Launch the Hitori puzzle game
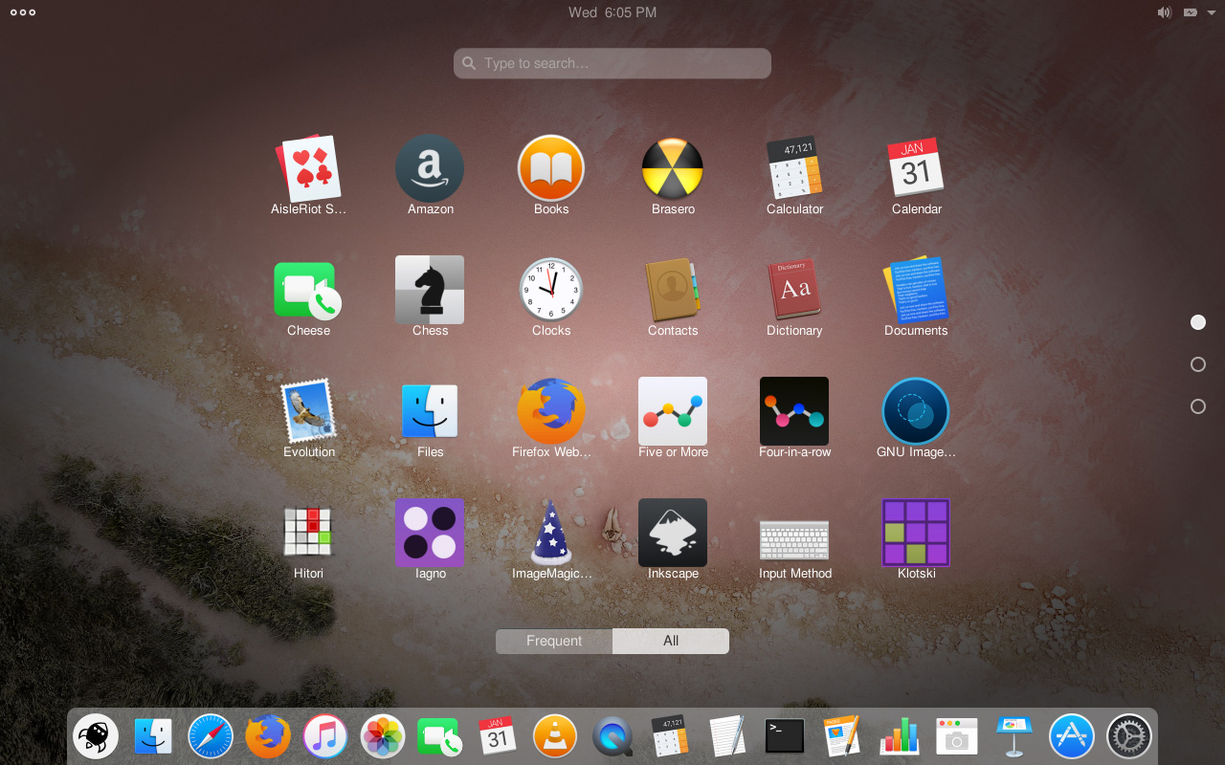This screenshot has width=1225, height=765. tap(309, 533)
